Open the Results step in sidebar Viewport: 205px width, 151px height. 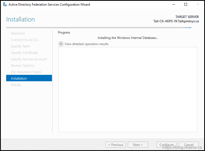click(16, 85)
